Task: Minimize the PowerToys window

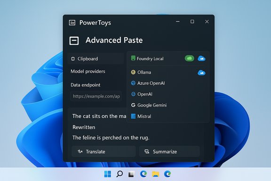Action: [x=178, y=22]
